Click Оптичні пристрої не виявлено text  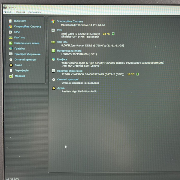80,83
